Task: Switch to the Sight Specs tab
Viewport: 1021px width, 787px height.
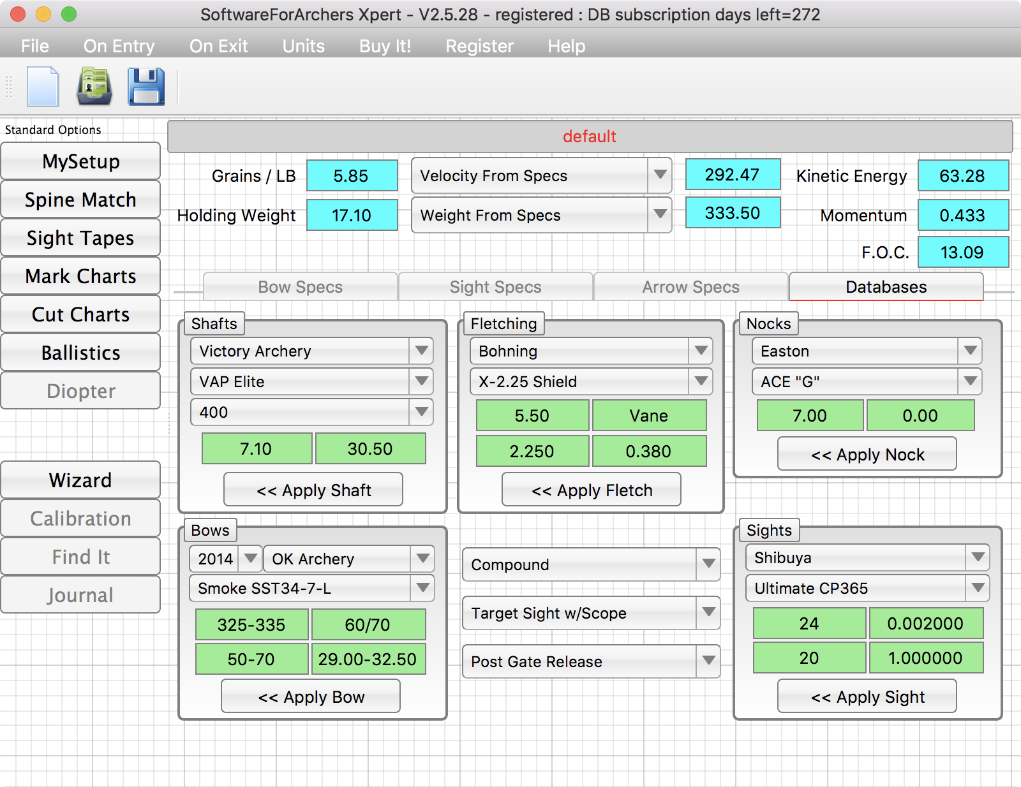Action: point(495,287)
